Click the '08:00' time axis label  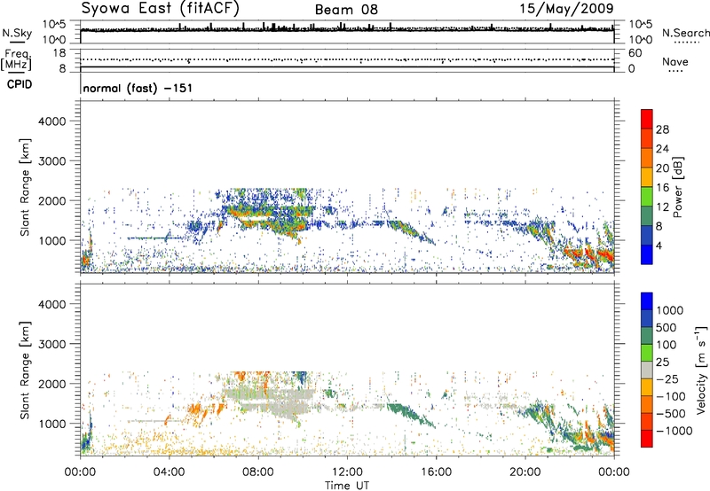pyautogui.click(x=258, y=472)
